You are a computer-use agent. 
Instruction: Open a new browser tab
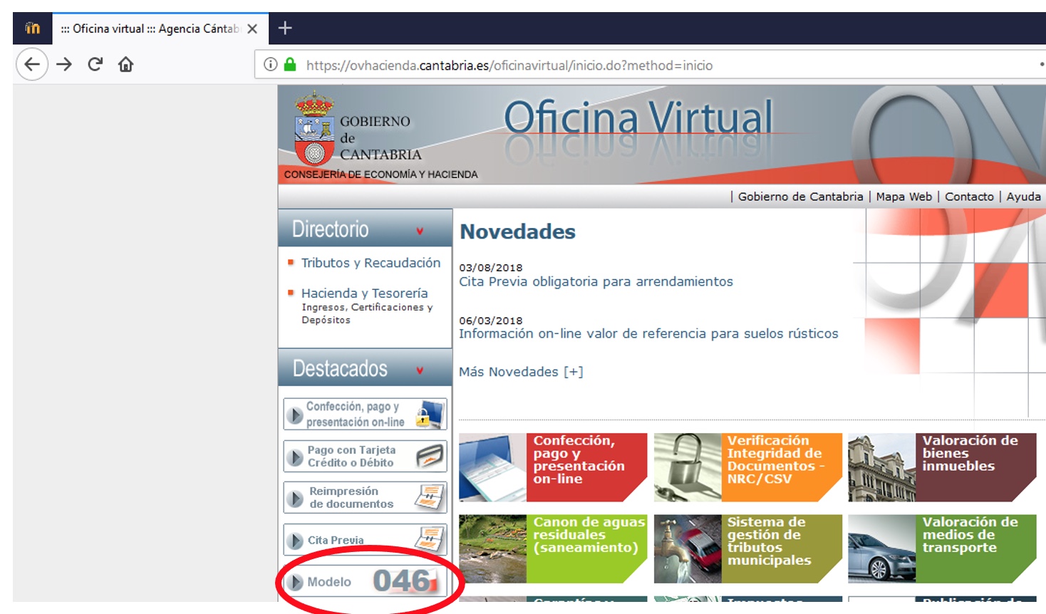click(x=285, y=28)
